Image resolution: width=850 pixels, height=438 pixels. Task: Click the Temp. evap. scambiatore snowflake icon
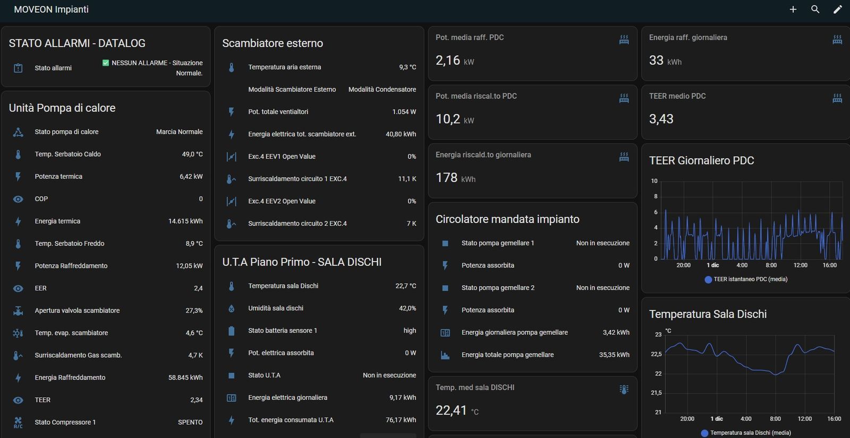click(18, 333)
